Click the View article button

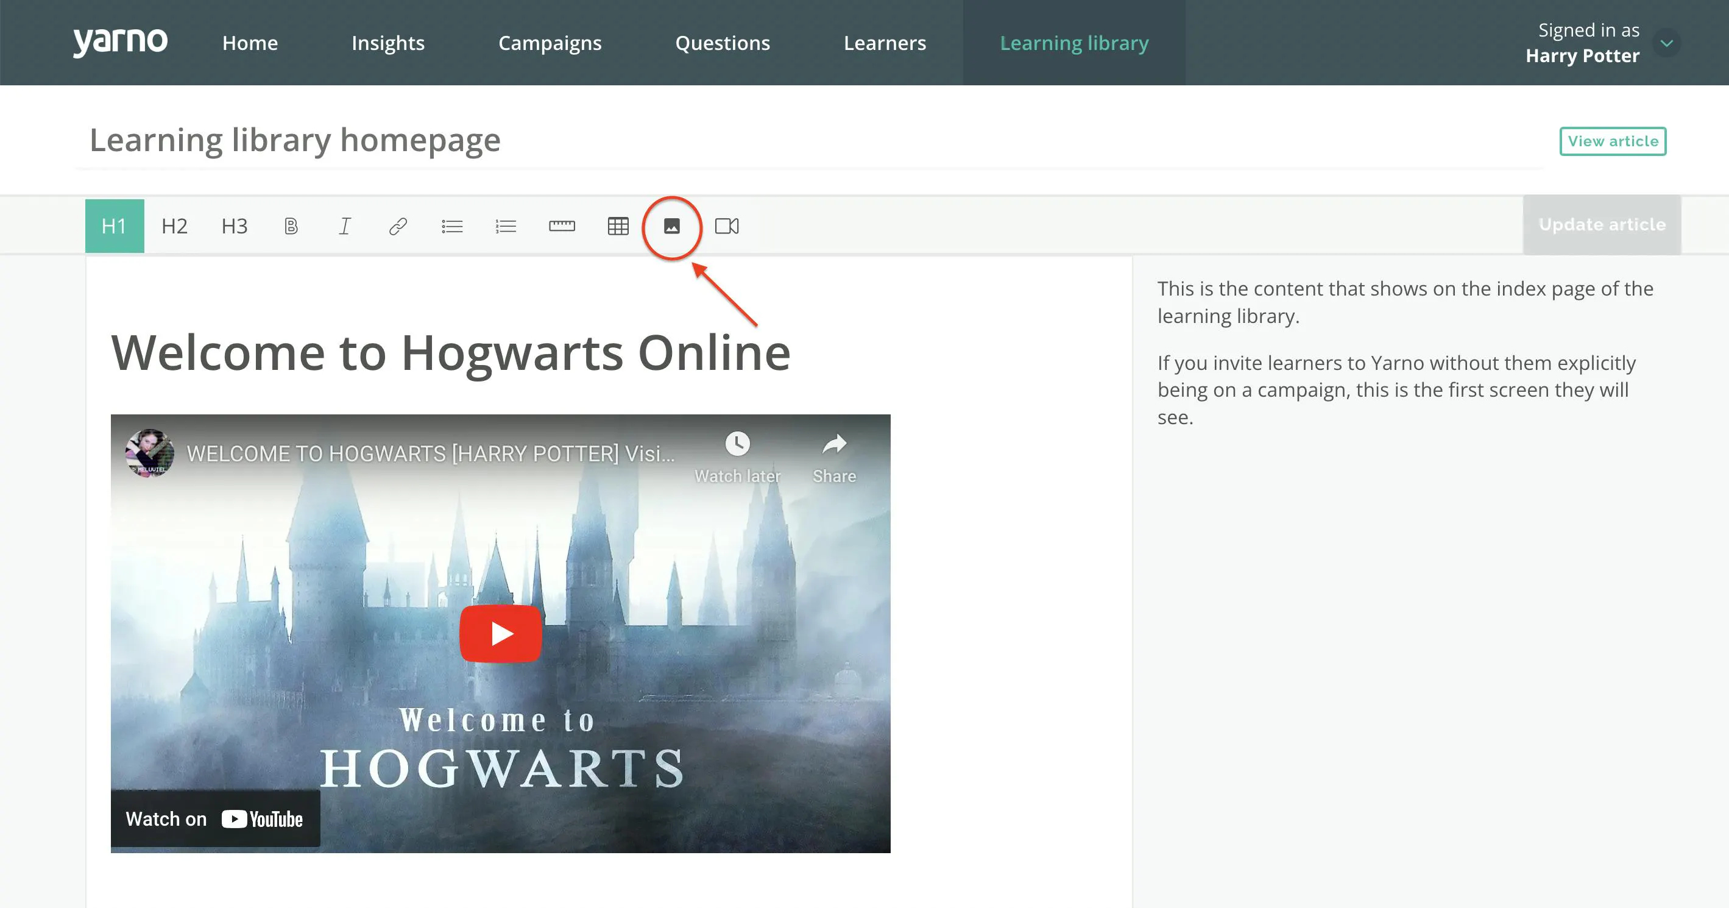(1613, 141)
